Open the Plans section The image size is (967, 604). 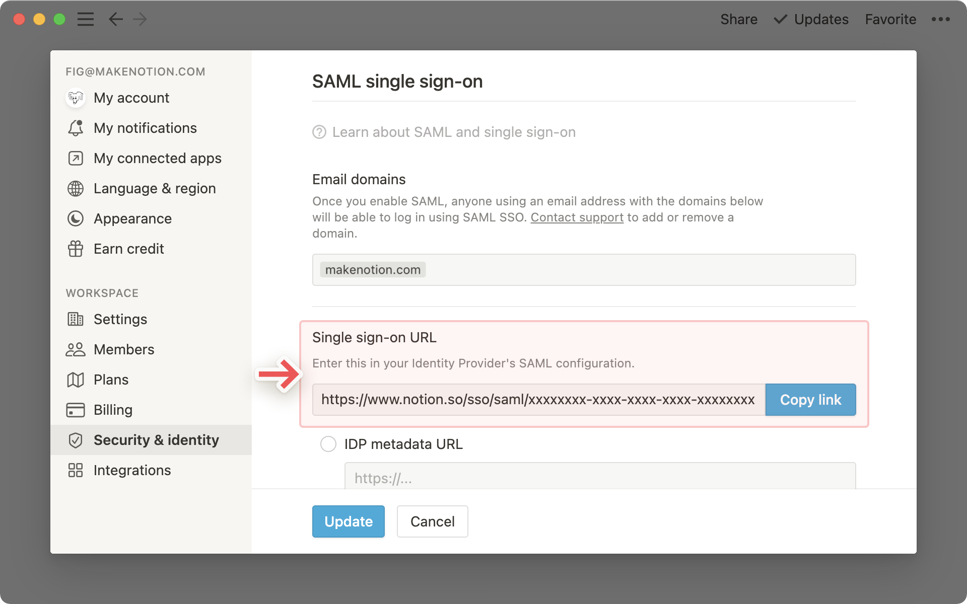coord(151,380)
